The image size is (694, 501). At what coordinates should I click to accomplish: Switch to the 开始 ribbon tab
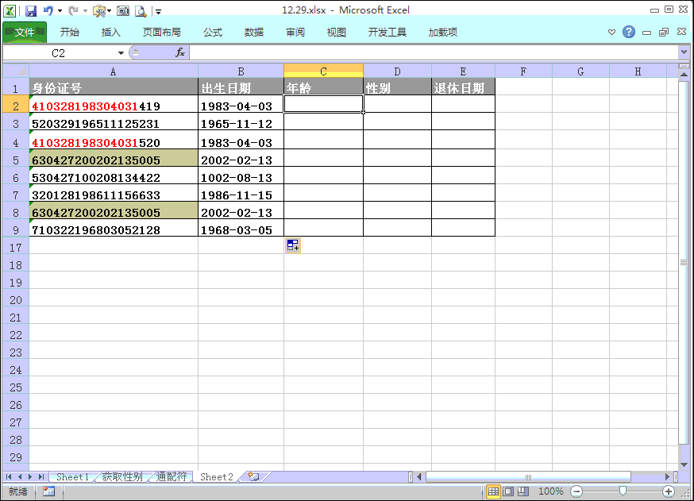70,32
